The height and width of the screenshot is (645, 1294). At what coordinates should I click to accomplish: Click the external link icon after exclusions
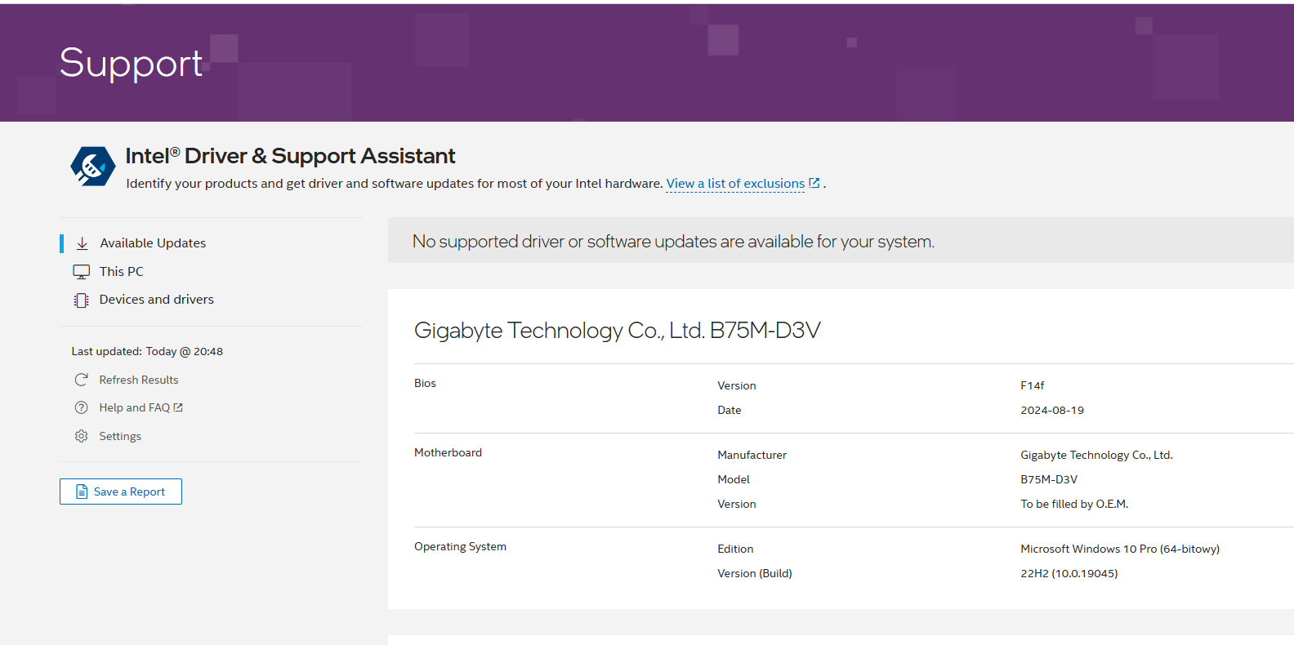[x=814, y=183]
